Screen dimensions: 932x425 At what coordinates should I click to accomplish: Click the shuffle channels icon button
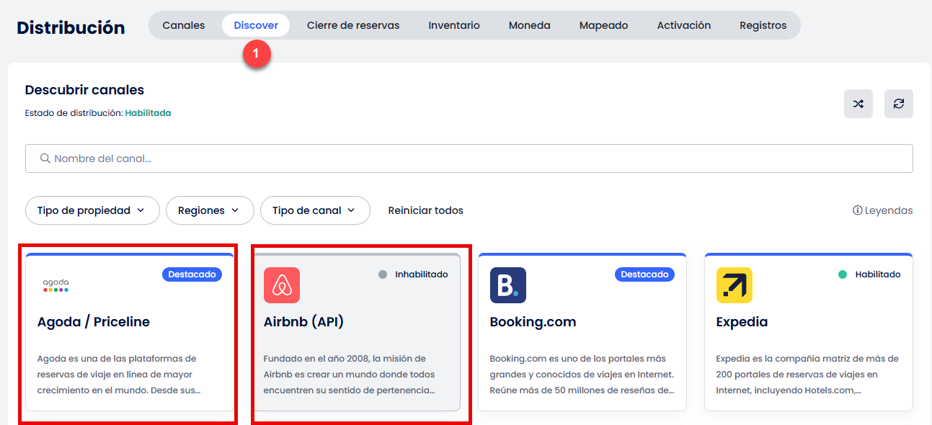point(858,104)
